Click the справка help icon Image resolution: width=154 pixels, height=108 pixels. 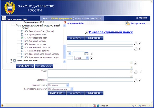pos(137,18)
